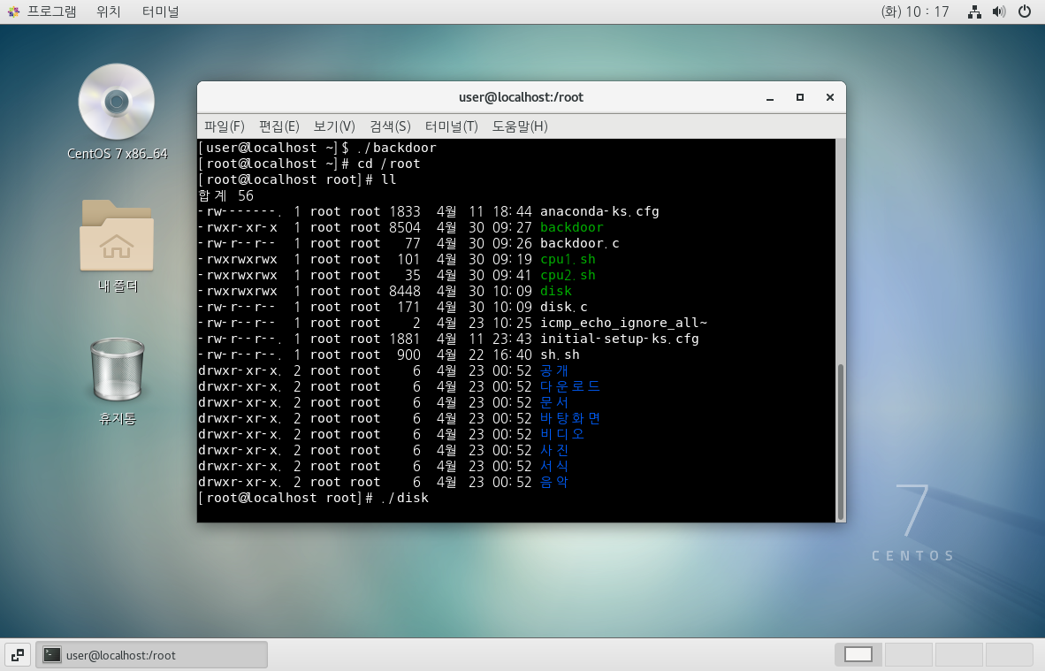
Task: Click the terminal icon in taskbar entry
Action: [x=52, y=655]
